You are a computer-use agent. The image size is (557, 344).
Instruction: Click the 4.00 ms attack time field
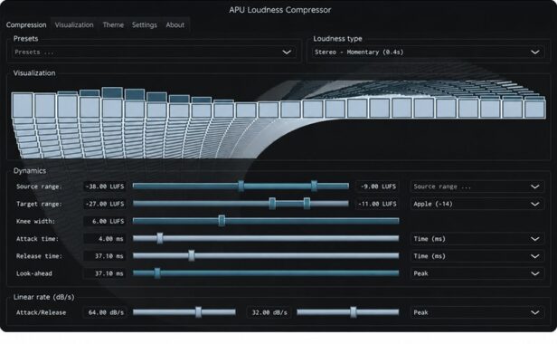[x=105, y=239]
